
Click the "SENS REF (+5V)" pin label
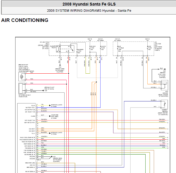coord(30,163)
